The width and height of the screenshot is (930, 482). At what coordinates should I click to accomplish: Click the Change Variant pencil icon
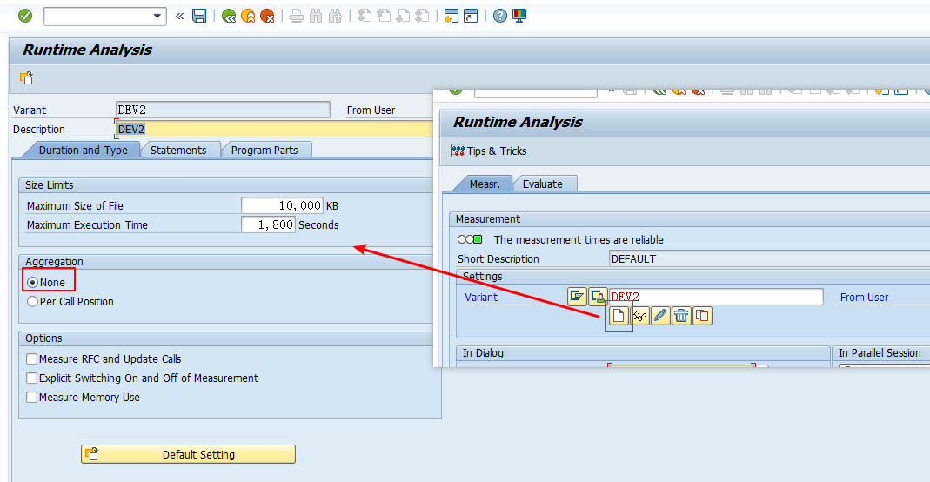660,316
